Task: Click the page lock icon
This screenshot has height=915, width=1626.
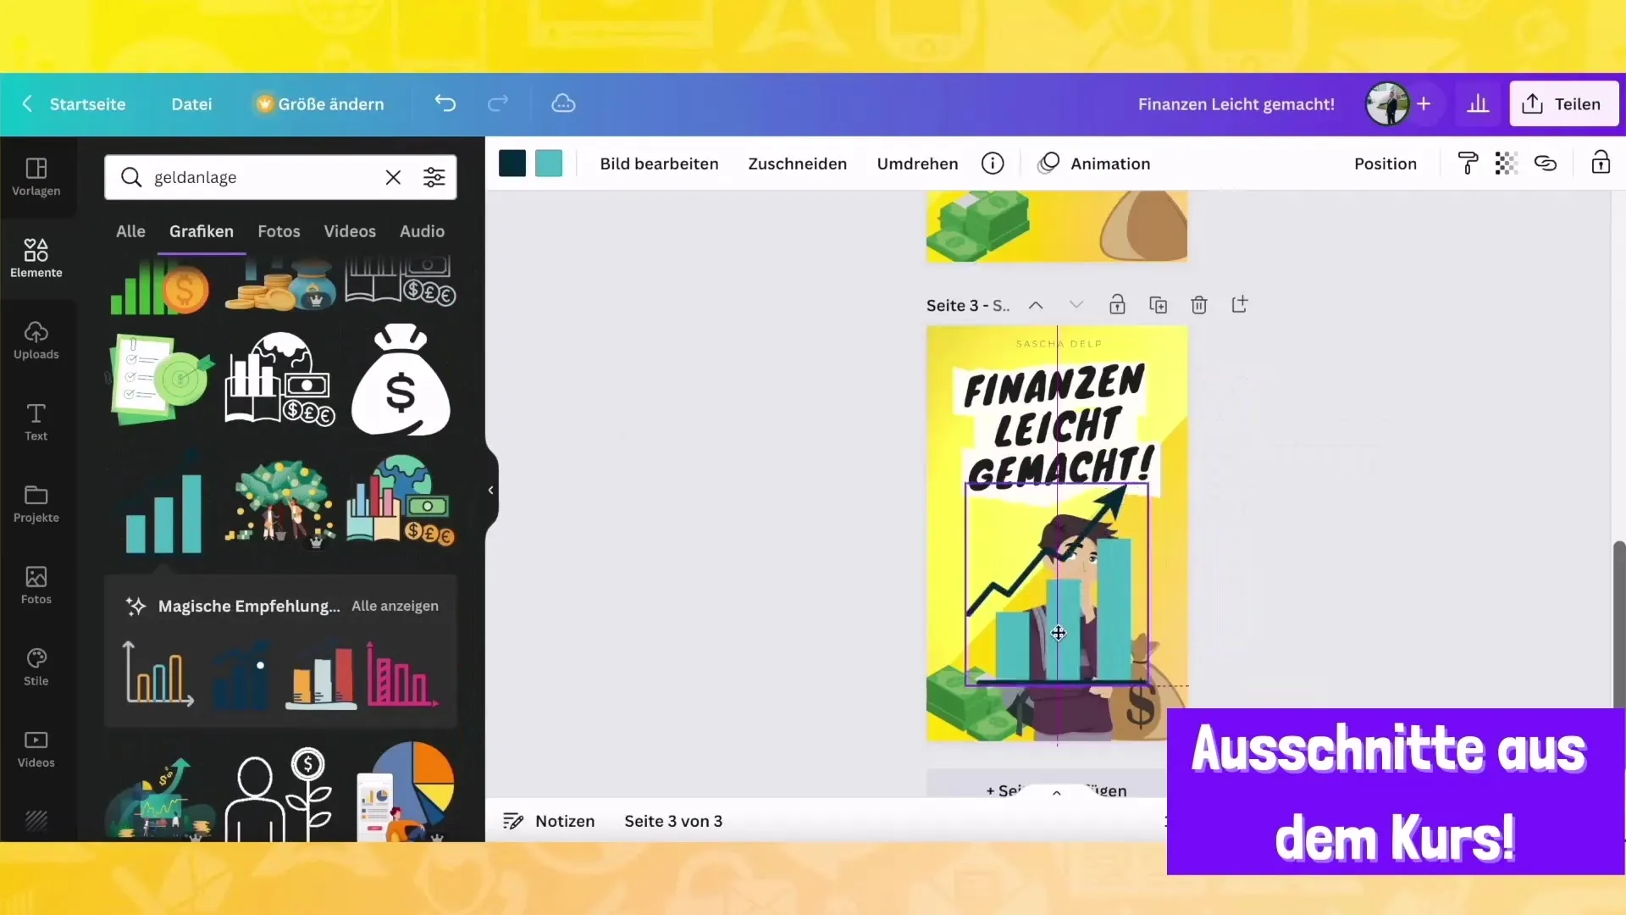Action: click(1117, 304)
